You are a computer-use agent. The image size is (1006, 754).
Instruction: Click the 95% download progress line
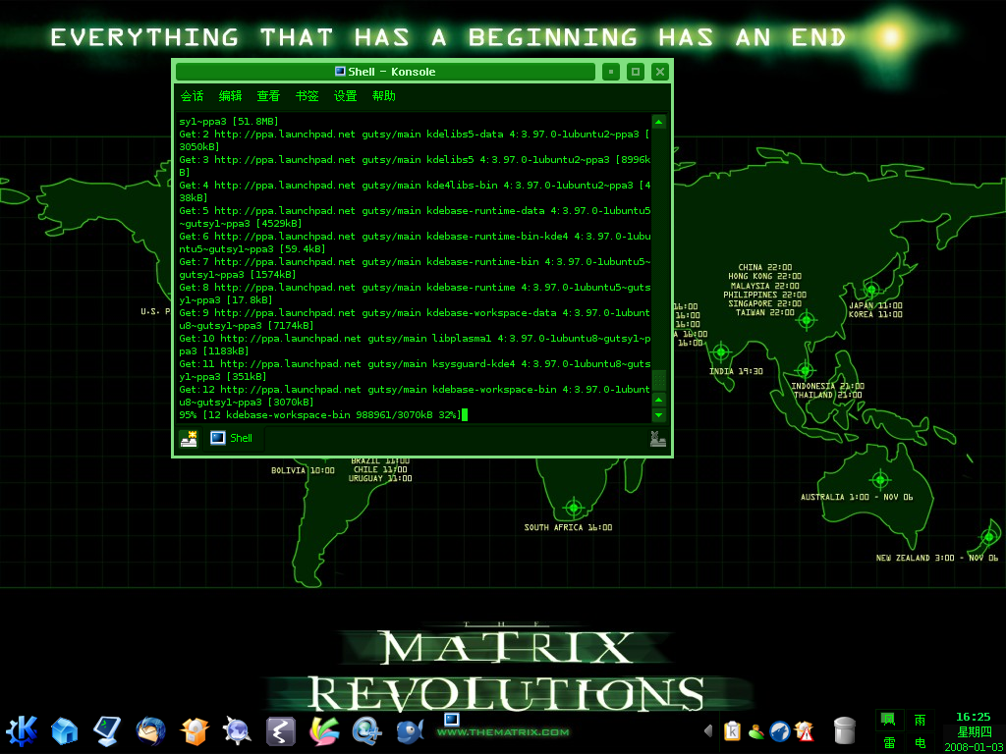click(321, 415)
